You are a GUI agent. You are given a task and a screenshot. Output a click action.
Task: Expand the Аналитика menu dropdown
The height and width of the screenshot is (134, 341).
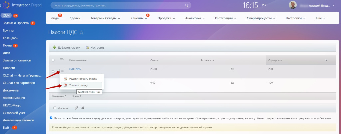(195, 18)
